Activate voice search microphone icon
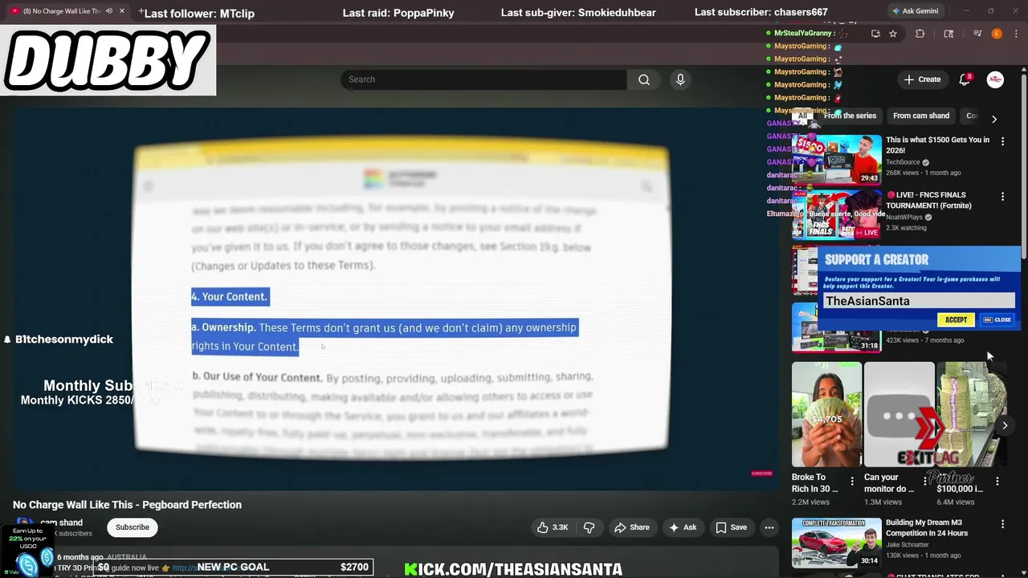Screen dimensions: 1028x578 pos(680,79)
